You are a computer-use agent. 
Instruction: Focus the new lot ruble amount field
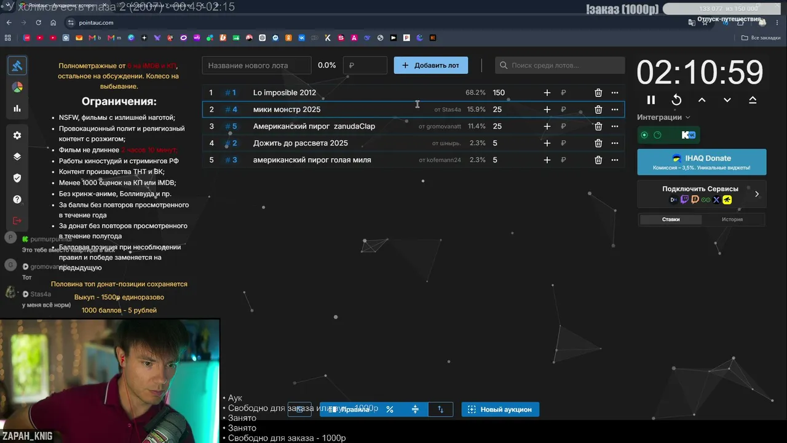point(365,65)
